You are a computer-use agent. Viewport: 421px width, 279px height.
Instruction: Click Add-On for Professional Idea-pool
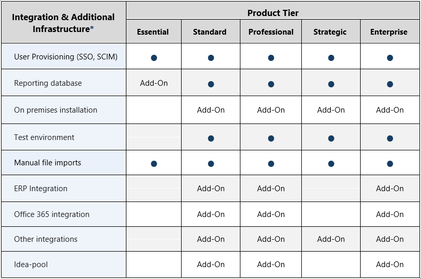point(271,265)
